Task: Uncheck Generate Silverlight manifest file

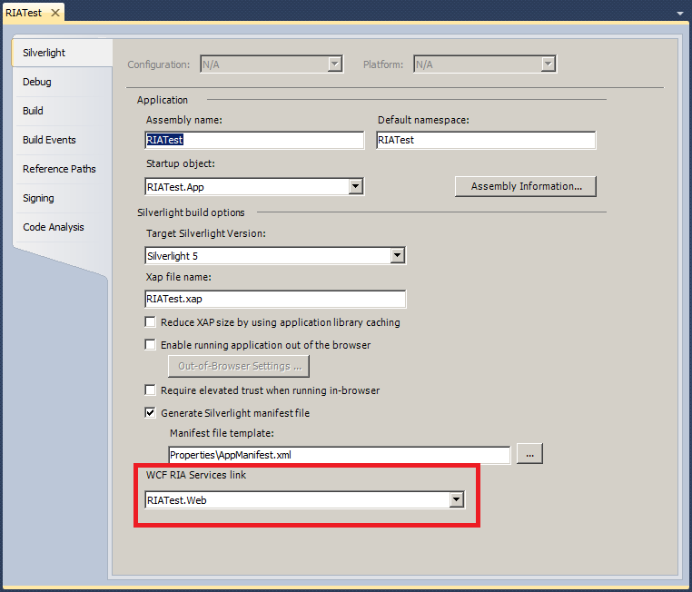Action: [151, 413]
